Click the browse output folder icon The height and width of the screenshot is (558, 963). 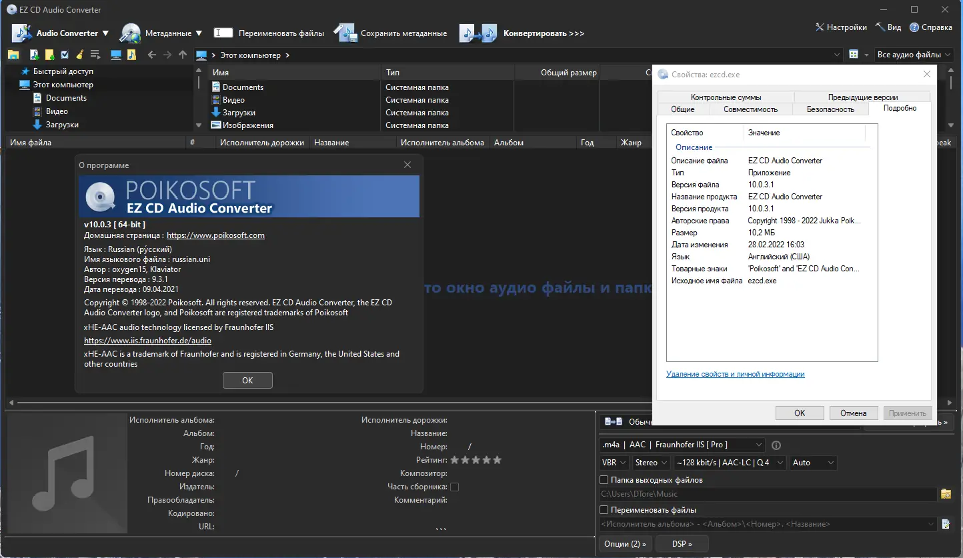pyautogui.click(x=946, y=494)
